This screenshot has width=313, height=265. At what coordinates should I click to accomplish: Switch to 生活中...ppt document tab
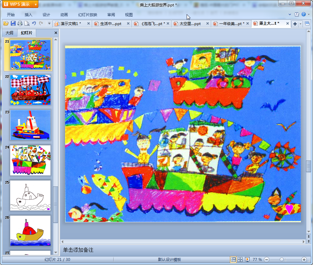110,24
